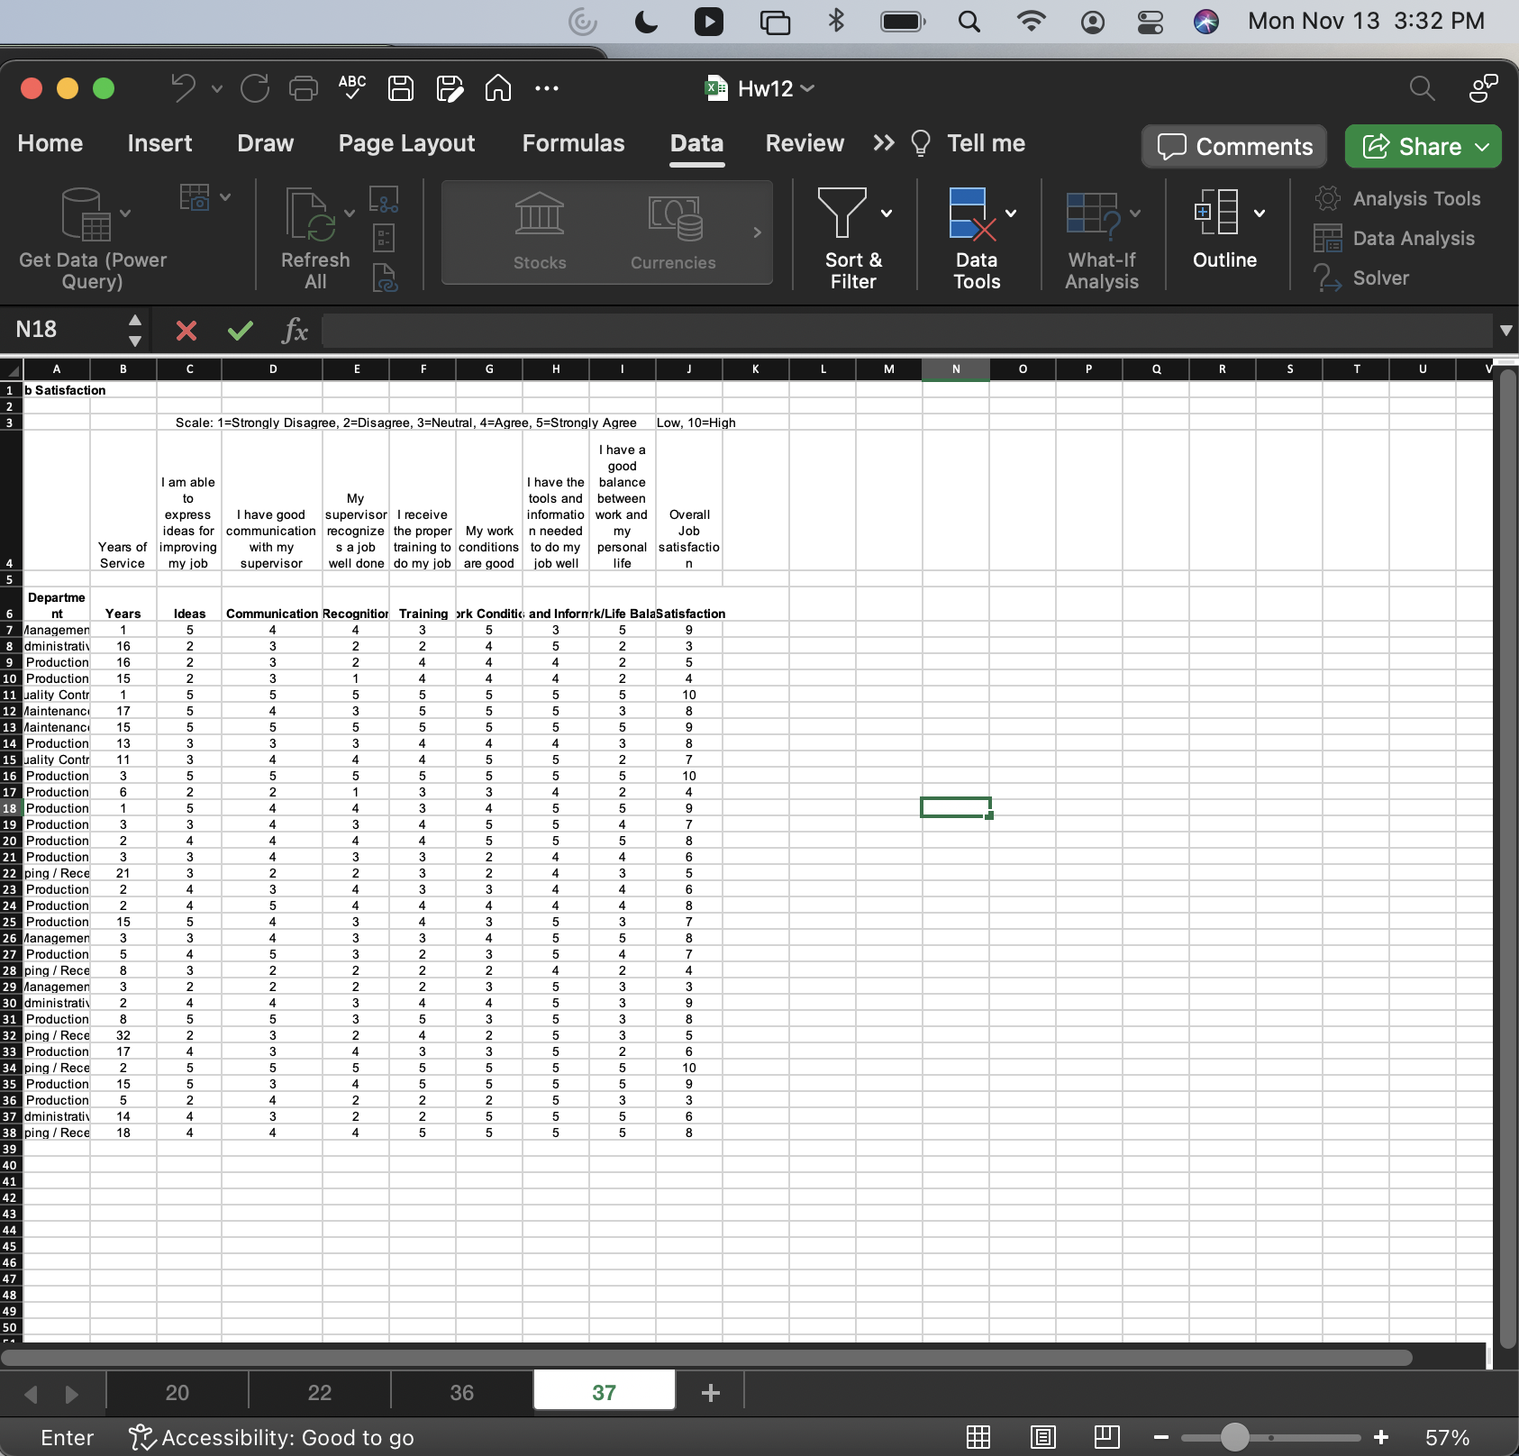This screenshot has height=1456, width=1519.
Task: Click the Save icon in toolbar
Action: (400, 87)
